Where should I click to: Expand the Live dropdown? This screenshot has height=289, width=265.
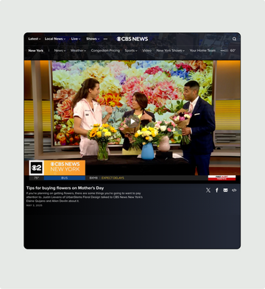pos(76,39)
